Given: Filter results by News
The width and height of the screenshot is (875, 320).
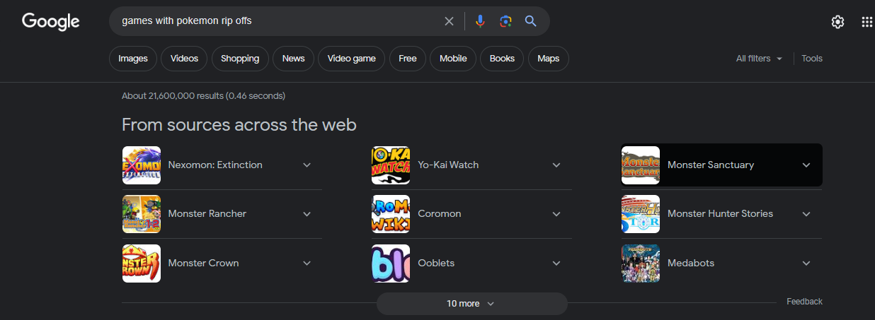Looking at the screenshot, I should click(293, 59).
